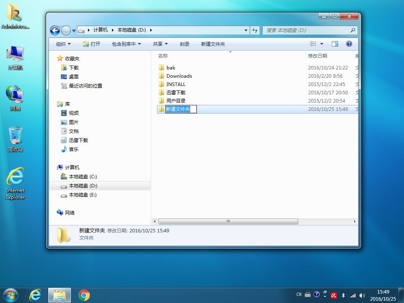Click Windows Explorer taskbar button
Viewport: 404px width, 303px height.
coord(60,295)
